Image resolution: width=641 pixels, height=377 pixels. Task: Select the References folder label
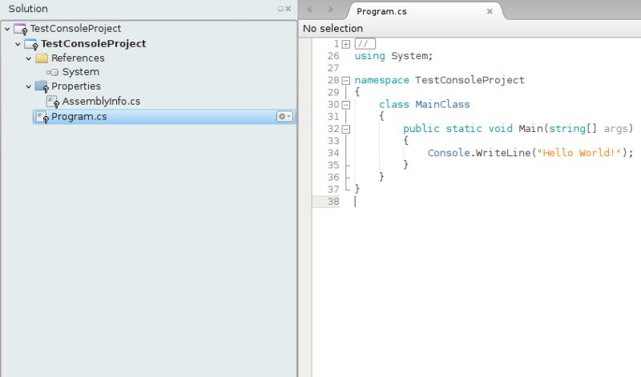click(x=78, y=58)
